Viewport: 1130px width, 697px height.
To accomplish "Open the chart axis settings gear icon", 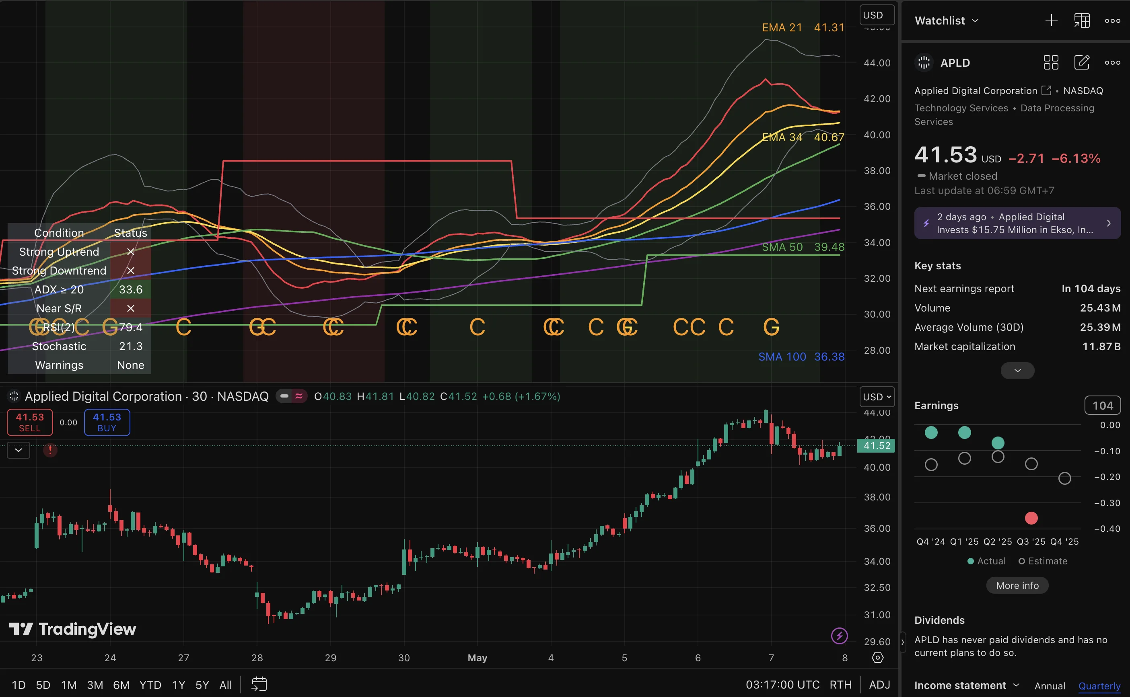I will [x=878, y=658].
